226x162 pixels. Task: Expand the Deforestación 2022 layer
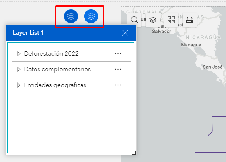[x=18, y=53]
